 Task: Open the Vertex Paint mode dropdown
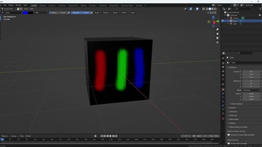tap(8, 9)
